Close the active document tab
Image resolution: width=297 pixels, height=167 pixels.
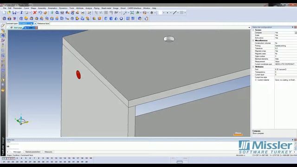pos(36,28)
